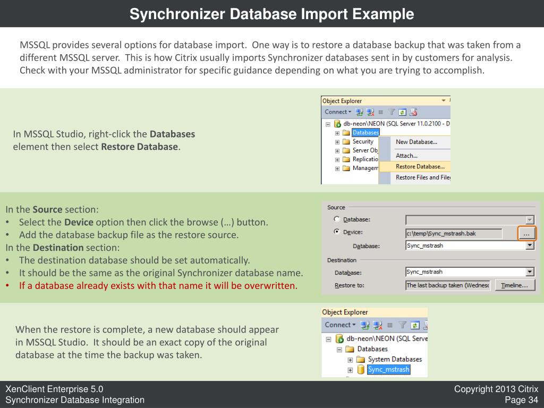Click Server Ob folder icon
This screenshot has height=408, width=544.
click(x=346, y=150)
